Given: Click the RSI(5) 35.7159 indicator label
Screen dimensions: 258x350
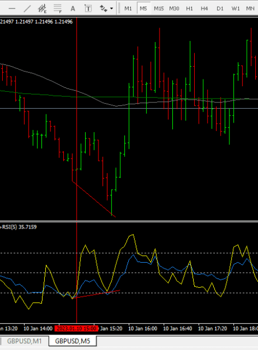Looking at the screenshot, I should (19, 227).
